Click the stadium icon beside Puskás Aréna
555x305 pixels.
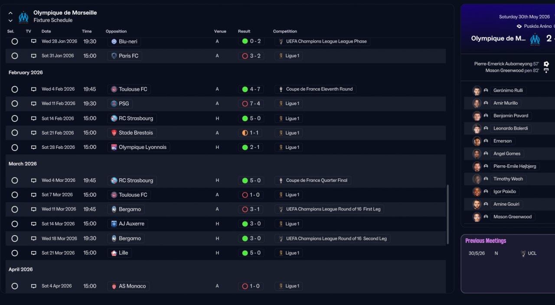pyautogui.click(x=519, y=26)
